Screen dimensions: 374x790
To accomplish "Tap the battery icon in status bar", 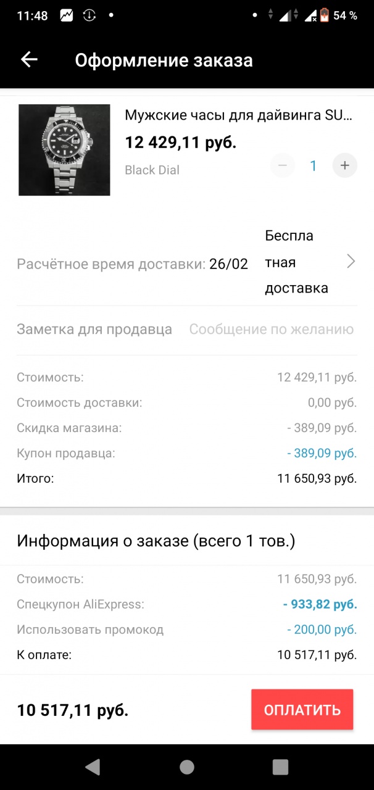I will click(x=324, y=16).
